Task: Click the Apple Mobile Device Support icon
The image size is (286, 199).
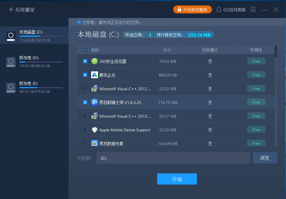Action: [x=95, y=130]
